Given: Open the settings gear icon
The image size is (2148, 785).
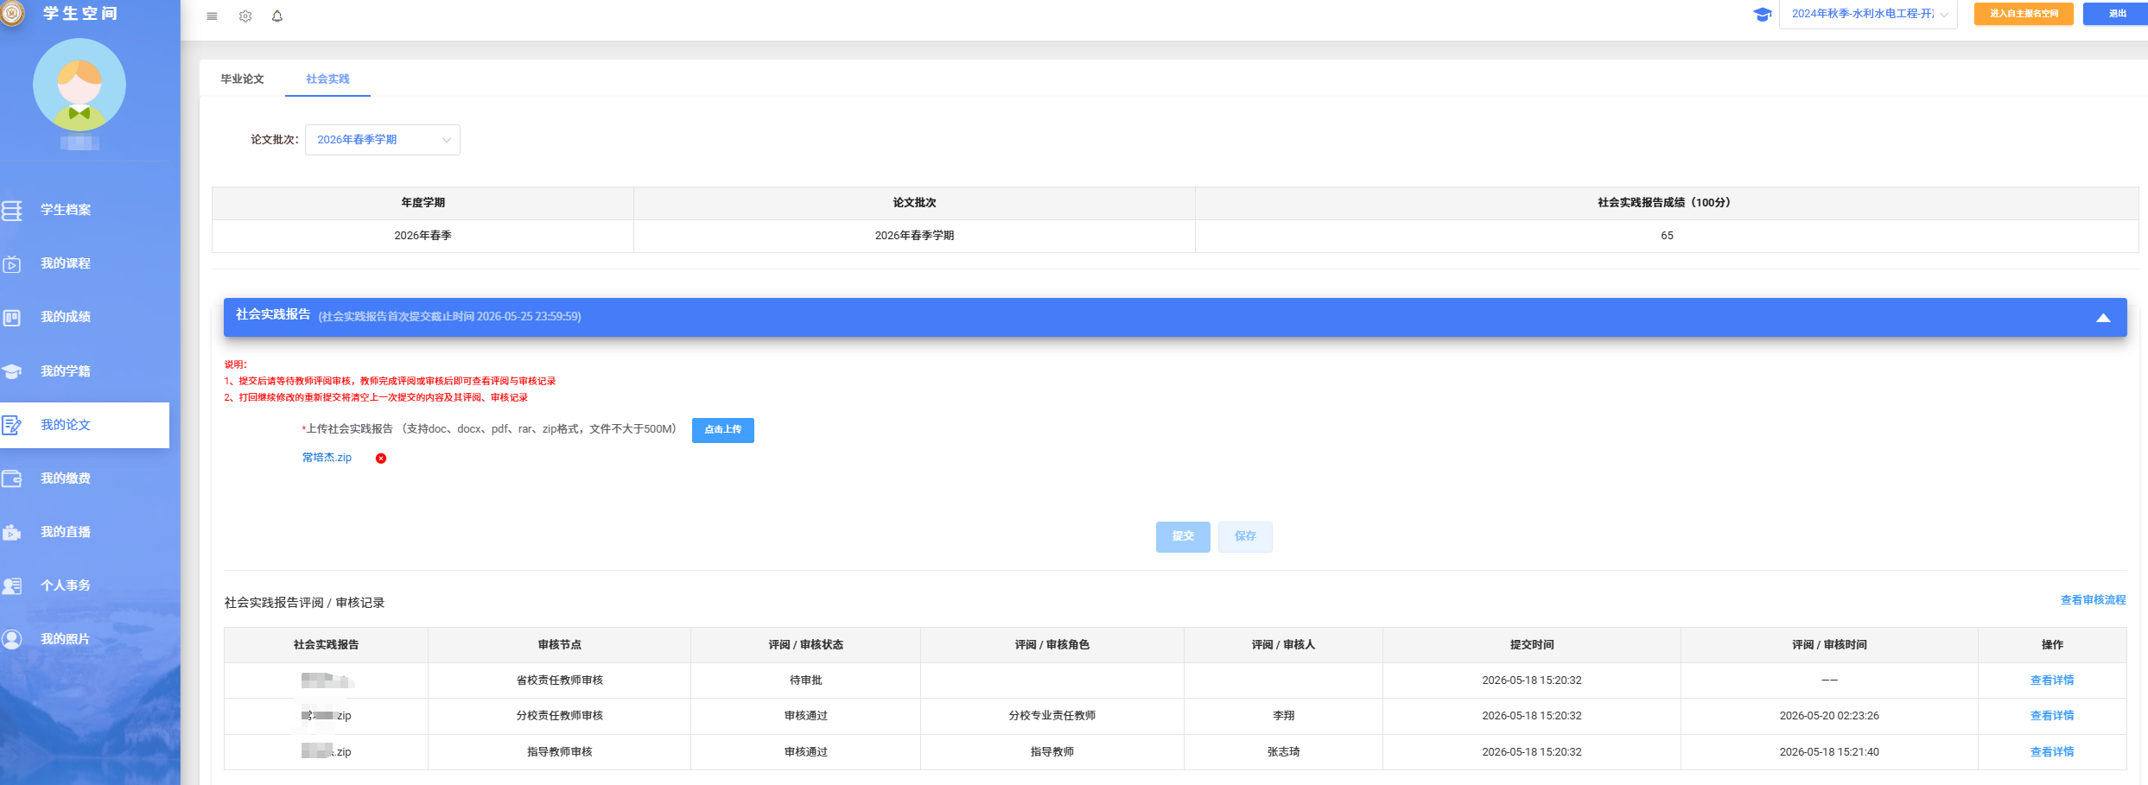Looking at the screenshot, I should (245, 16).
